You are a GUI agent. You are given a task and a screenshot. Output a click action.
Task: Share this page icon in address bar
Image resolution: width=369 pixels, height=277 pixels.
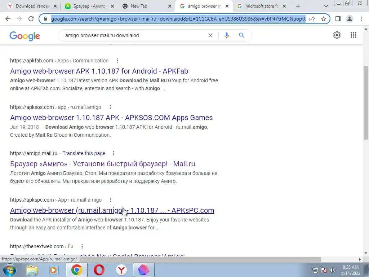click(312, 19)
